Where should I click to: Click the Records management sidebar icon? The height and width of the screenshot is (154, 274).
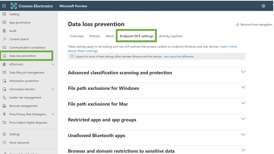pyautogui.click(x=4, y=106)
